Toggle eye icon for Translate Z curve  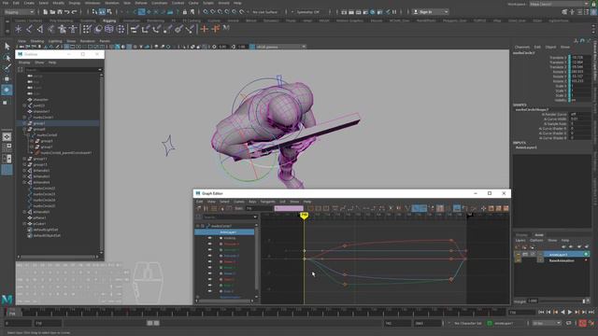(x=209, y=256)
